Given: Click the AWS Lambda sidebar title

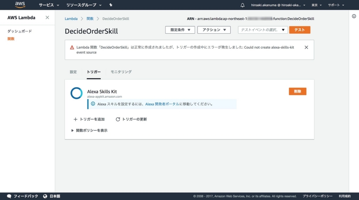Looking at the screenshot, I should coord(21,18).
